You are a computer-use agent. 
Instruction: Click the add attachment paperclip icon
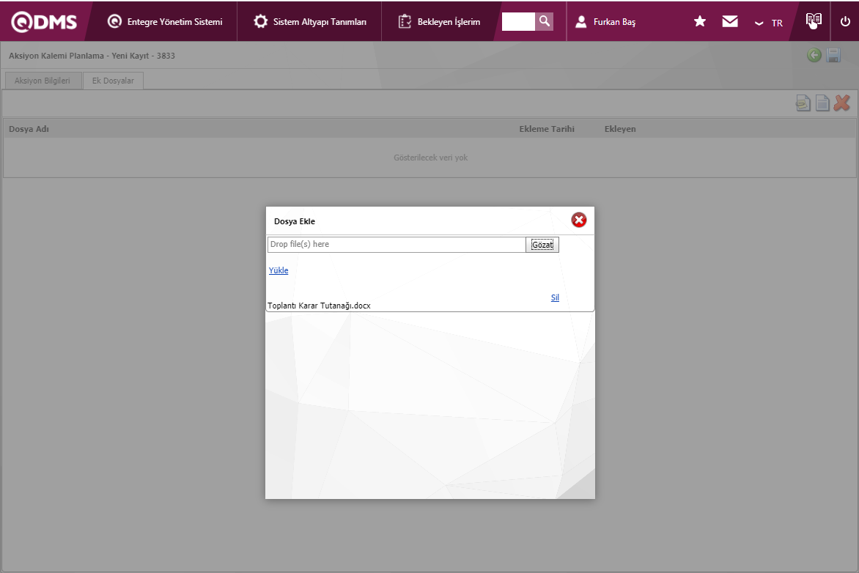pyautogui.click(x=803, y=103)
